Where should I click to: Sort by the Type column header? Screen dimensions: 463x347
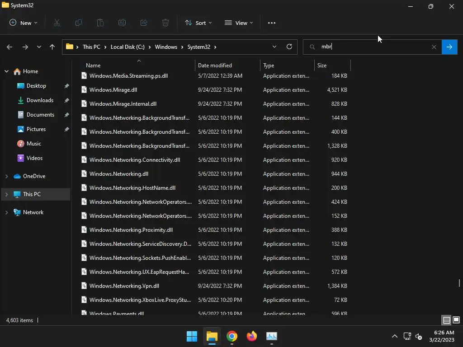[269, 66]
